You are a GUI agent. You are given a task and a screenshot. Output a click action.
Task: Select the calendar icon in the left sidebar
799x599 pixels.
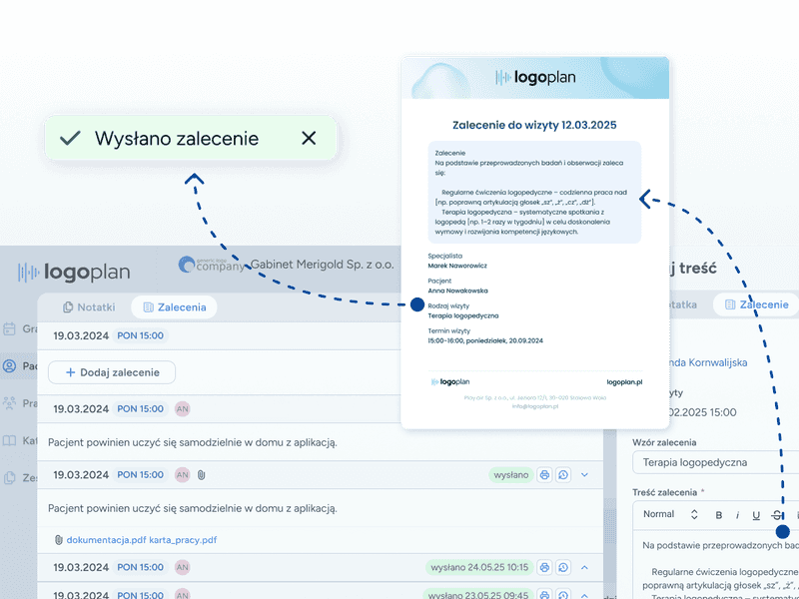(x=9, y=329)
